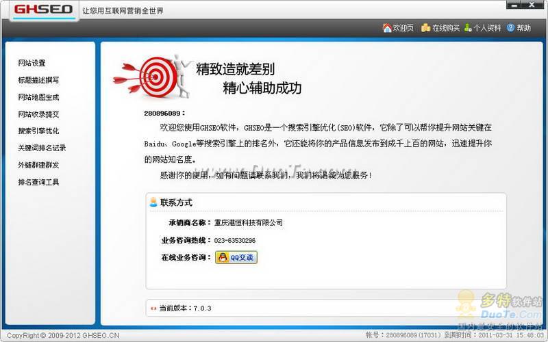The image size is (548, 342).
Task: Select 搜索引擎优化 in sidebar
Action: point(38,131)
